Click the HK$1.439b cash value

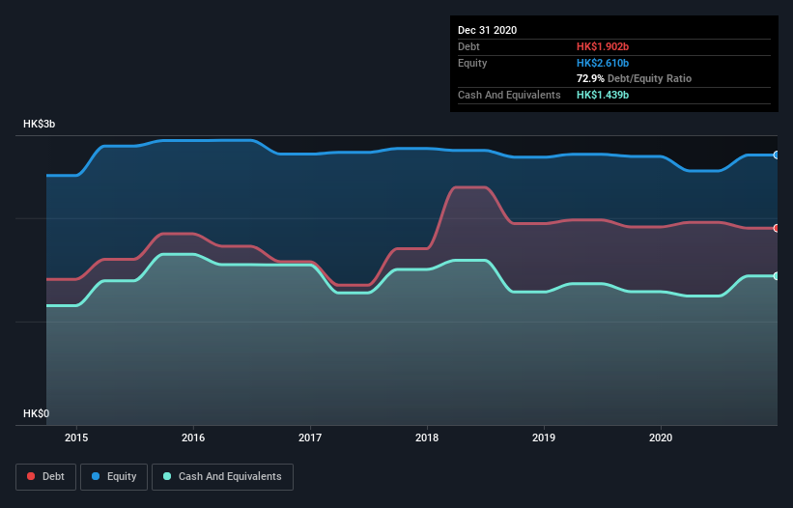coord(603,95)
